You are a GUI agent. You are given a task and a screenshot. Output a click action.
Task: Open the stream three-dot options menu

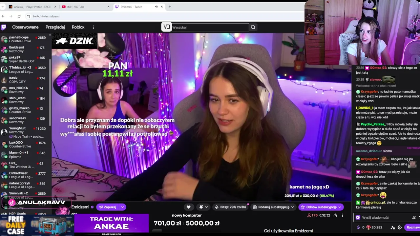[x=342, y=215]
